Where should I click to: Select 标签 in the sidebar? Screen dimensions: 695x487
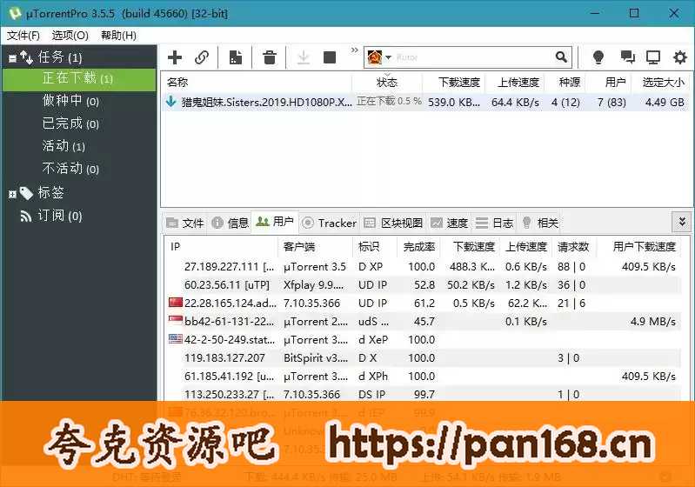(51, 193)
